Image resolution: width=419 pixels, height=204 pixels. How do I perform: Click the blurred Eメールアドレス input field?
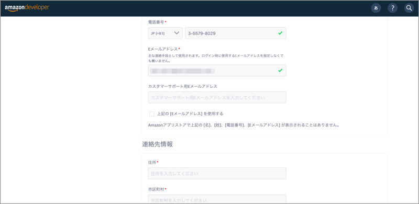click(x=217, y=71)
